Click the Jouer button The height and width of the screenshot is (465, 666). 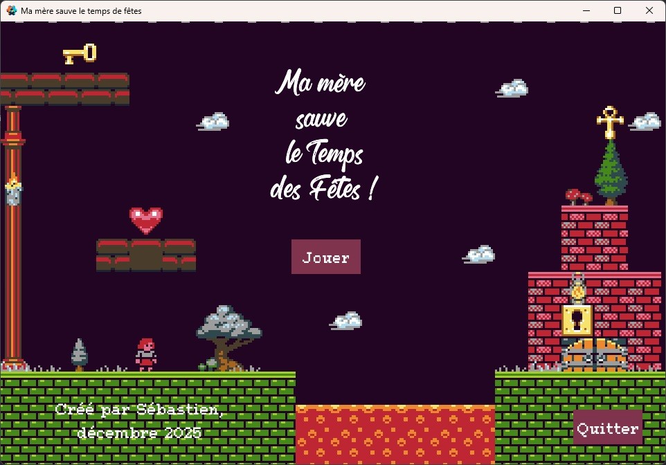click(325, 257)
